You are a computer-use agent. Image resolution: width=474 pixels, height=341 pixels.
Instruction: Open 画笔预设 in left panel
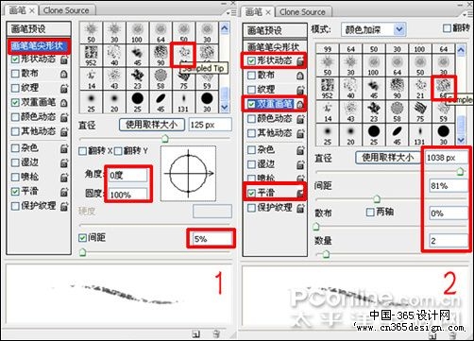pos(39,29)
